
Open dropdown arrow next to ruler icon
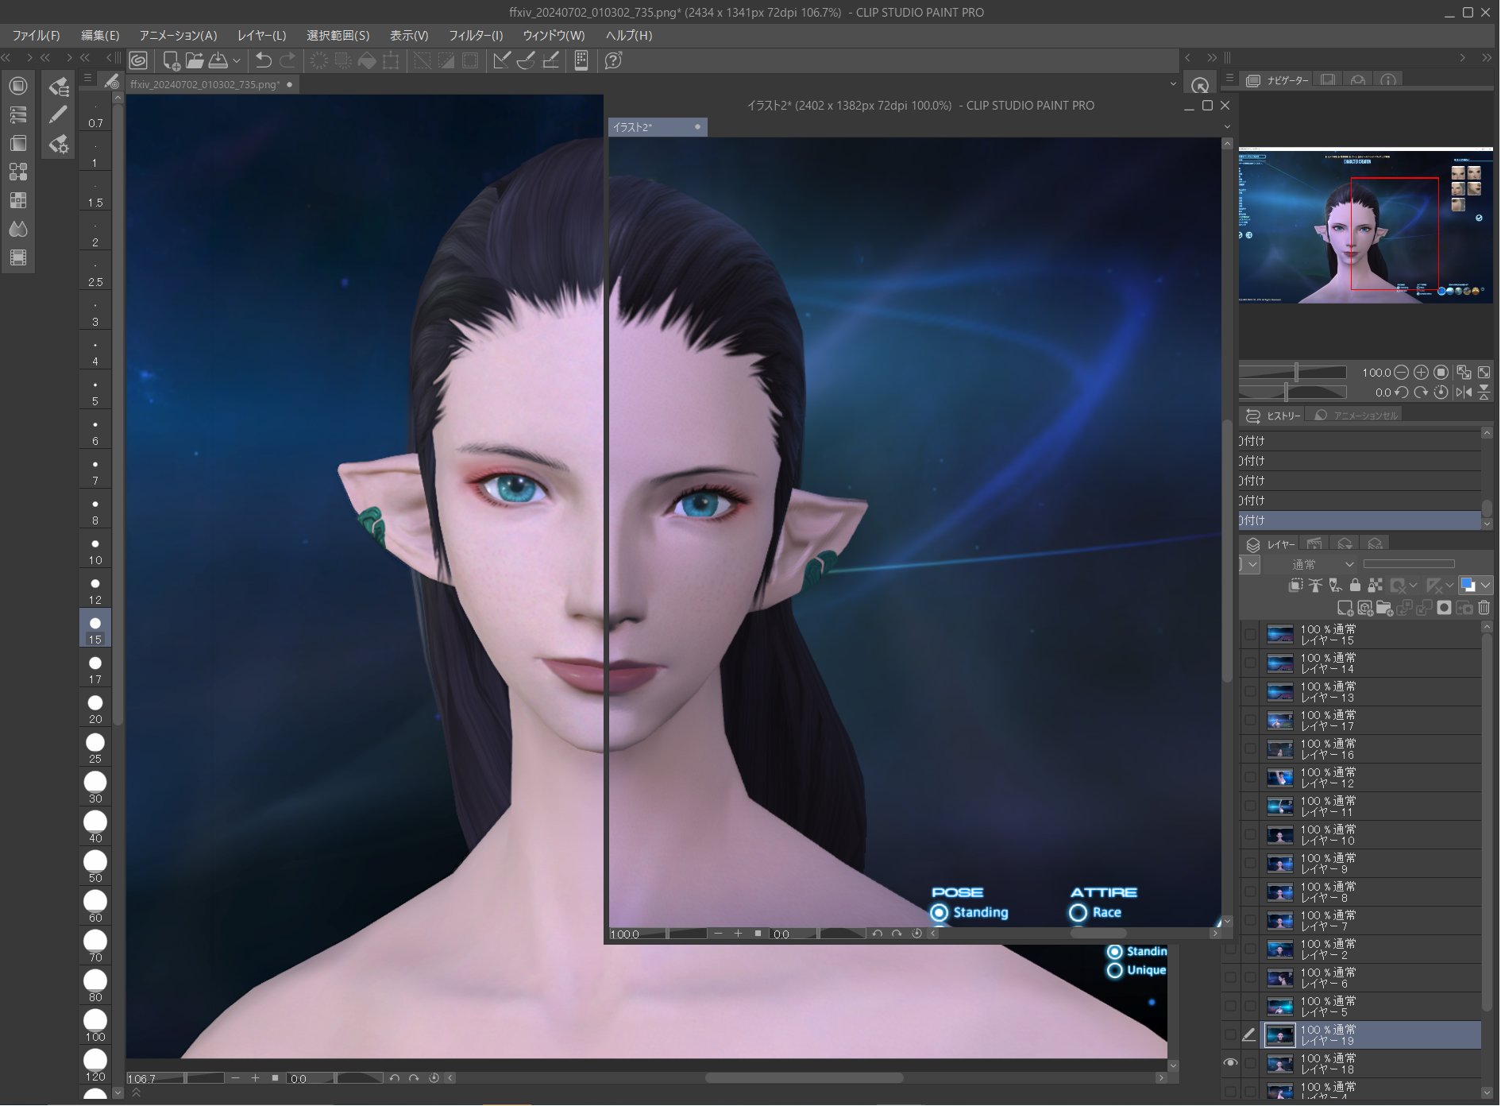pyautogui.click(x=1450, y=586)
